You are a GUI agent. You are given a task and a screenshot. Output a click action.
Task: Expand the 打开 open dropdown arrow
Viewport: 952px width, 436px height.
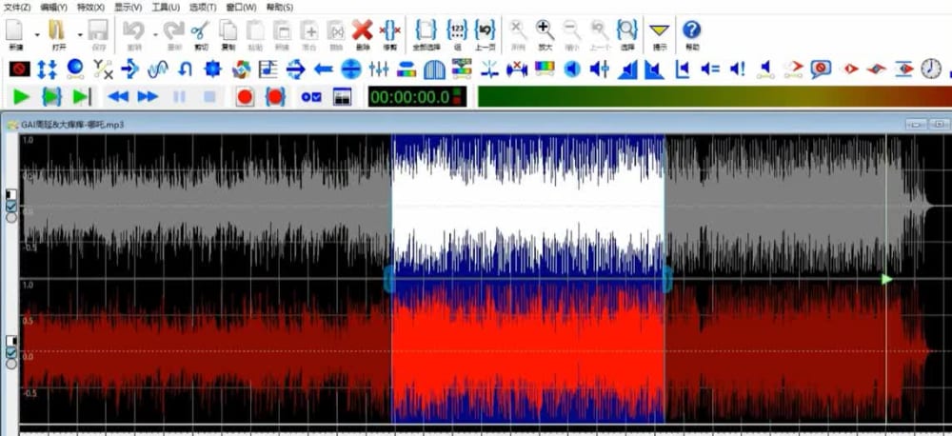pyautogui.click(x=80, y=34)
